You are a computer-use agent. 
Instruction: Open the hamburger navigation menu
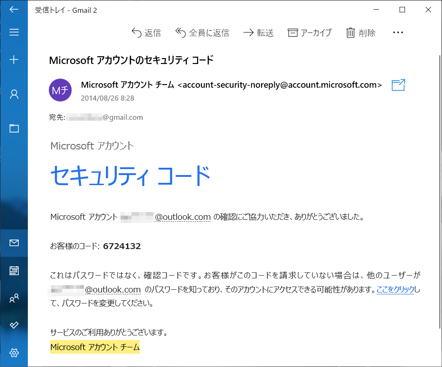coord(14,32)
